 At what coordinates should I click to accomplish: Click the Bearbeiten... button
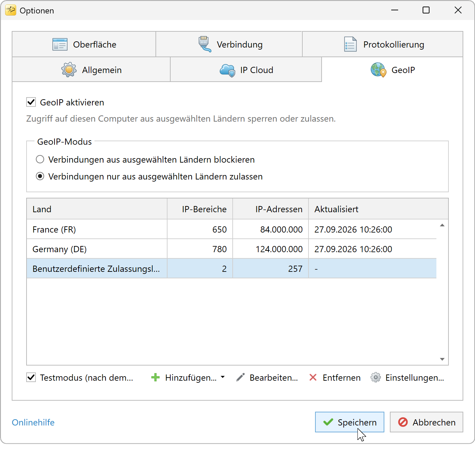pos(267,378)
